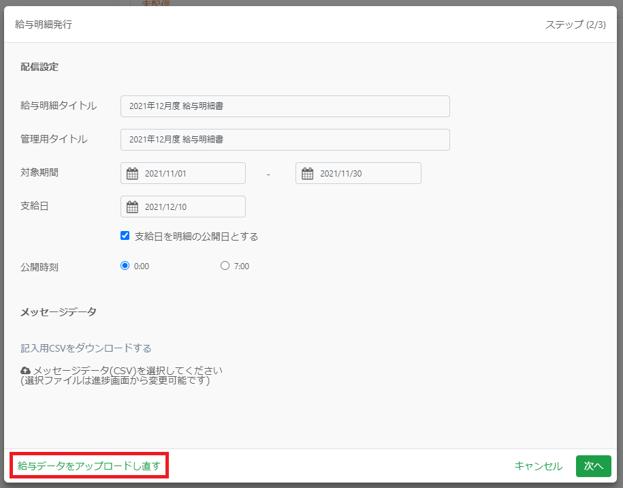Click the 管理用タイトル label

click(x=54, y=139)
